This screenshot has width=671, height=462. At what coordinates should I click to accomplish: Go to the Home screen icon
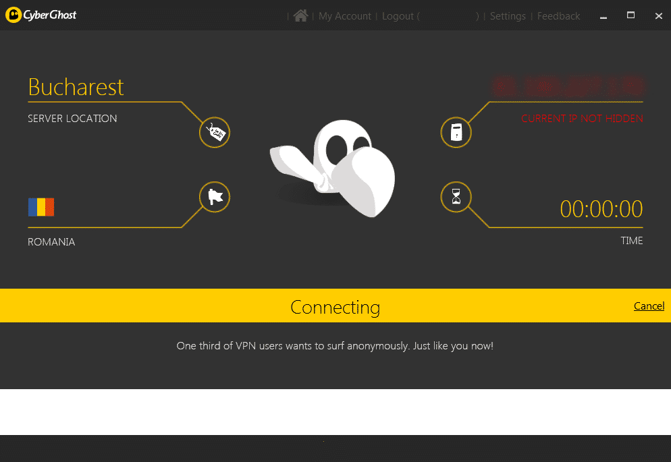pos(300,16)
